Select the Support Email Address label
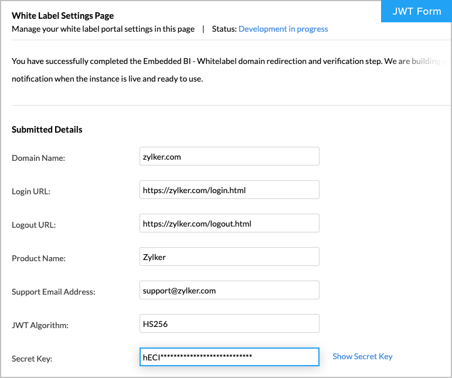 pos(53,292)
